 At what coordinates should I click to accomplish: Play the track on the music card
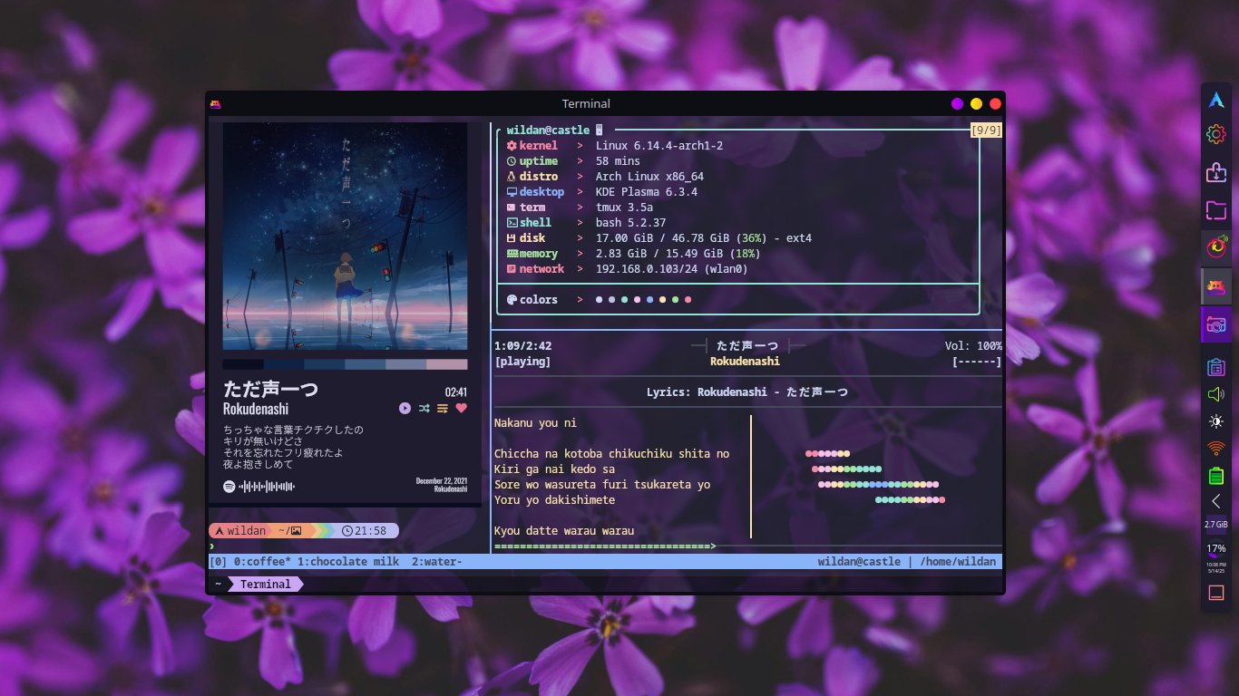click(405, 409)
